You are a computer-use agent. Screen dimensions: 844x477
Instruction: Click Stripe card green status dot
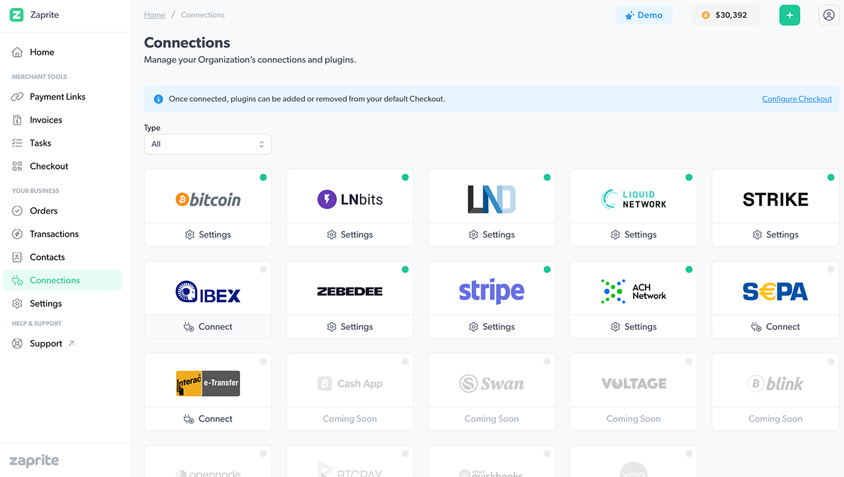tap(547, 269)
